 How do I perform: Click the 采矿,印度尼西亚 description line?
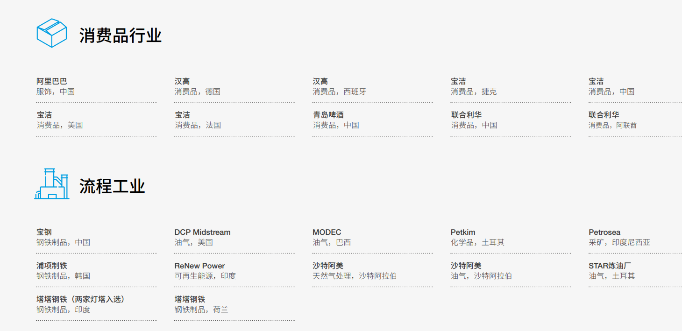pos(619,242)
